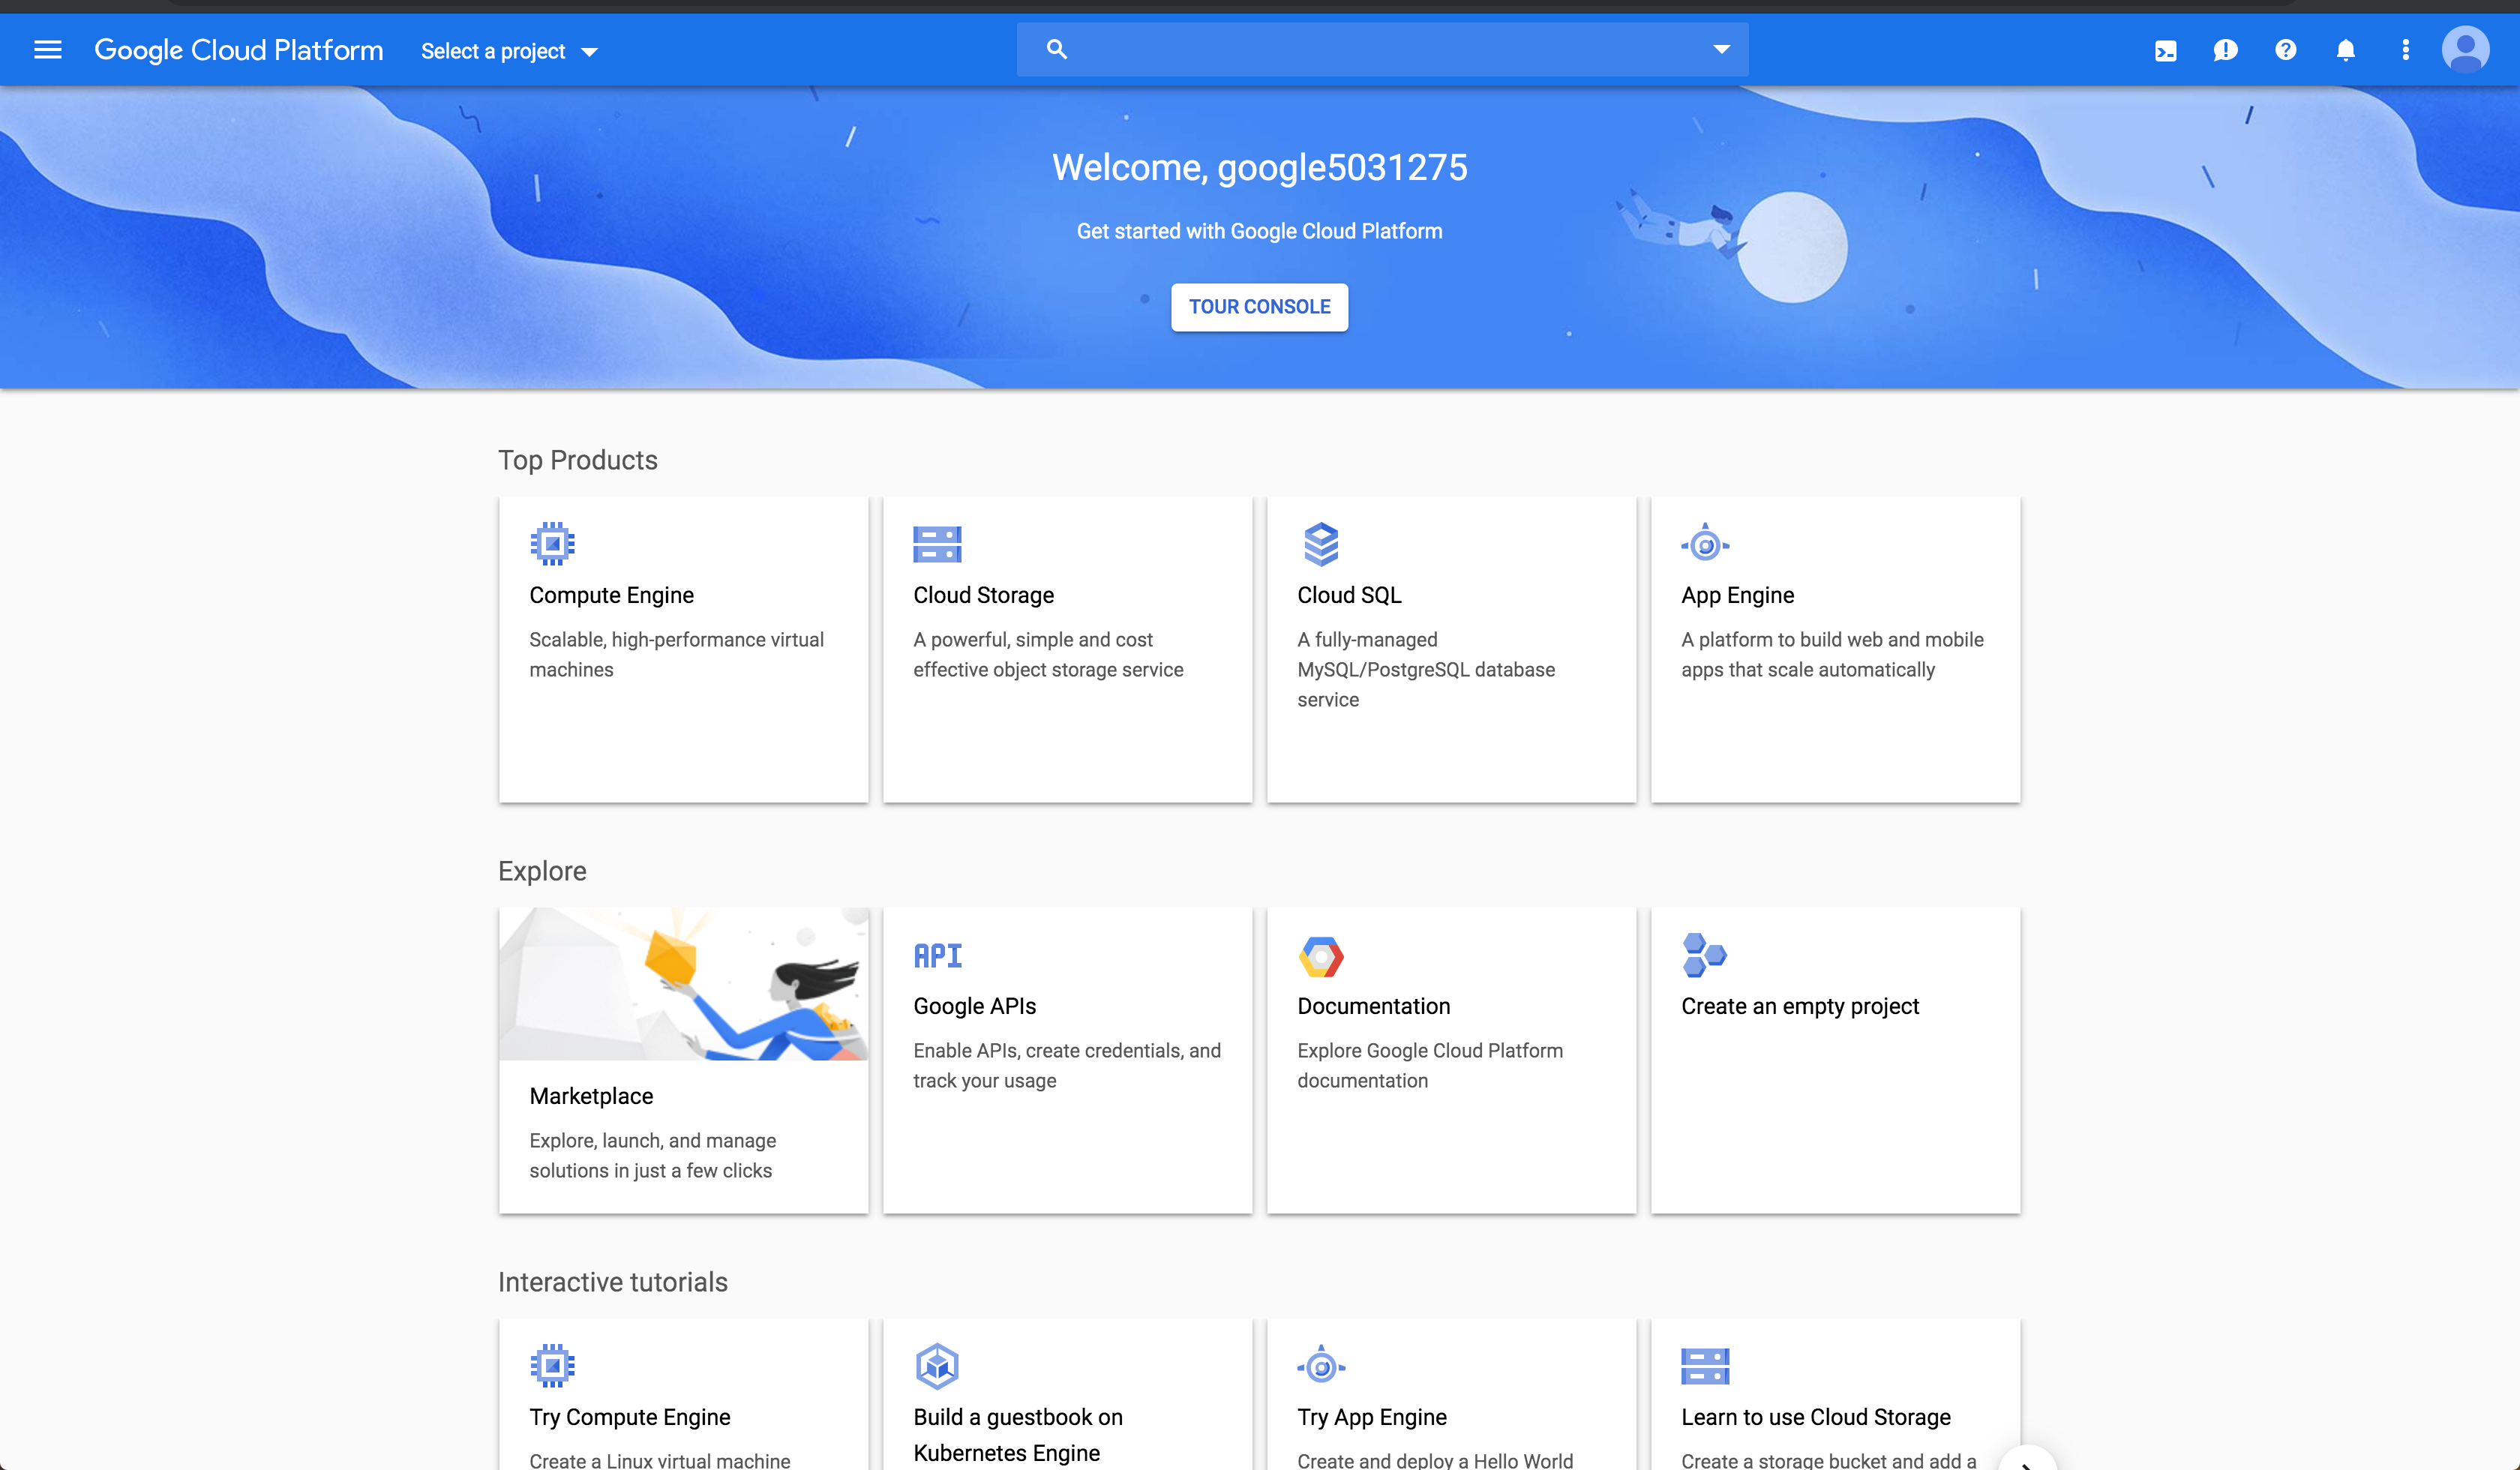Activate Cloud Shell from the top toolbar

point(2166,50)
